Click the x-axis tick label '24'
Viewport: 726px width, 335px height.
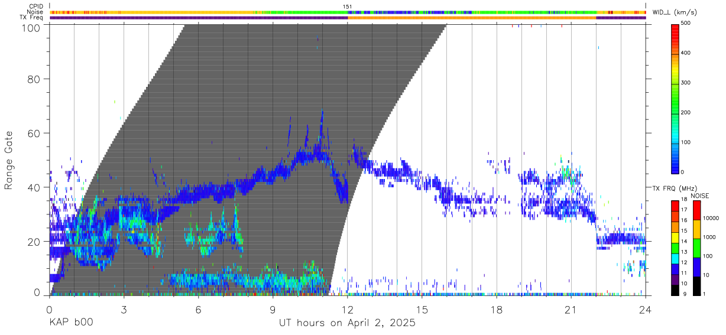[645, 310]
